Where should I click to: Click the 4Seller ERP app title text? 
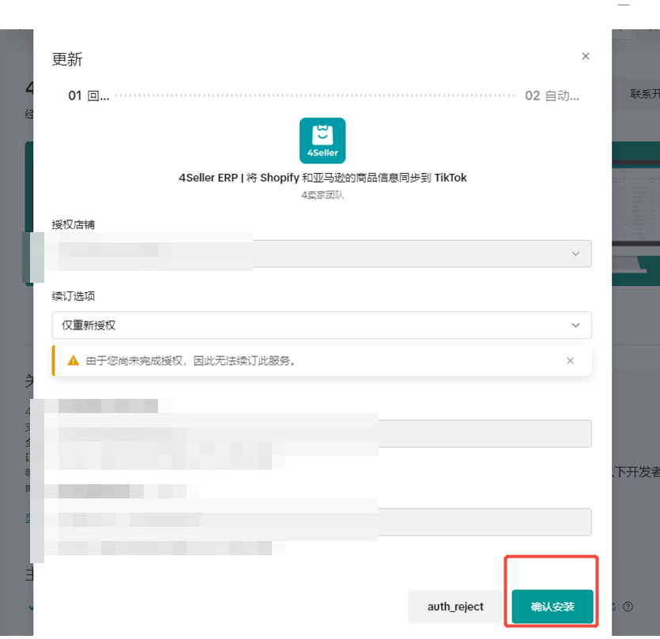pyautogui.click(x=322, y=178)
